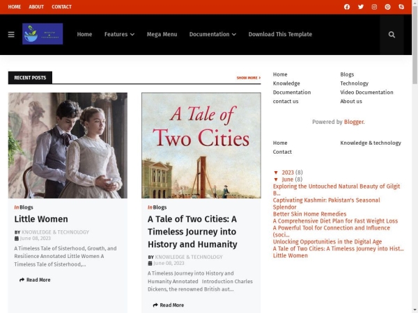Viewport: 418px width, 313px height.
Task: Open Tale of Two Cities archive link
Action: click(339, 248)
